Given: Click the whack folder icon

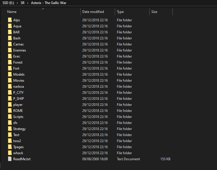Looking at the screenshot, I should (x=10, y=153).
